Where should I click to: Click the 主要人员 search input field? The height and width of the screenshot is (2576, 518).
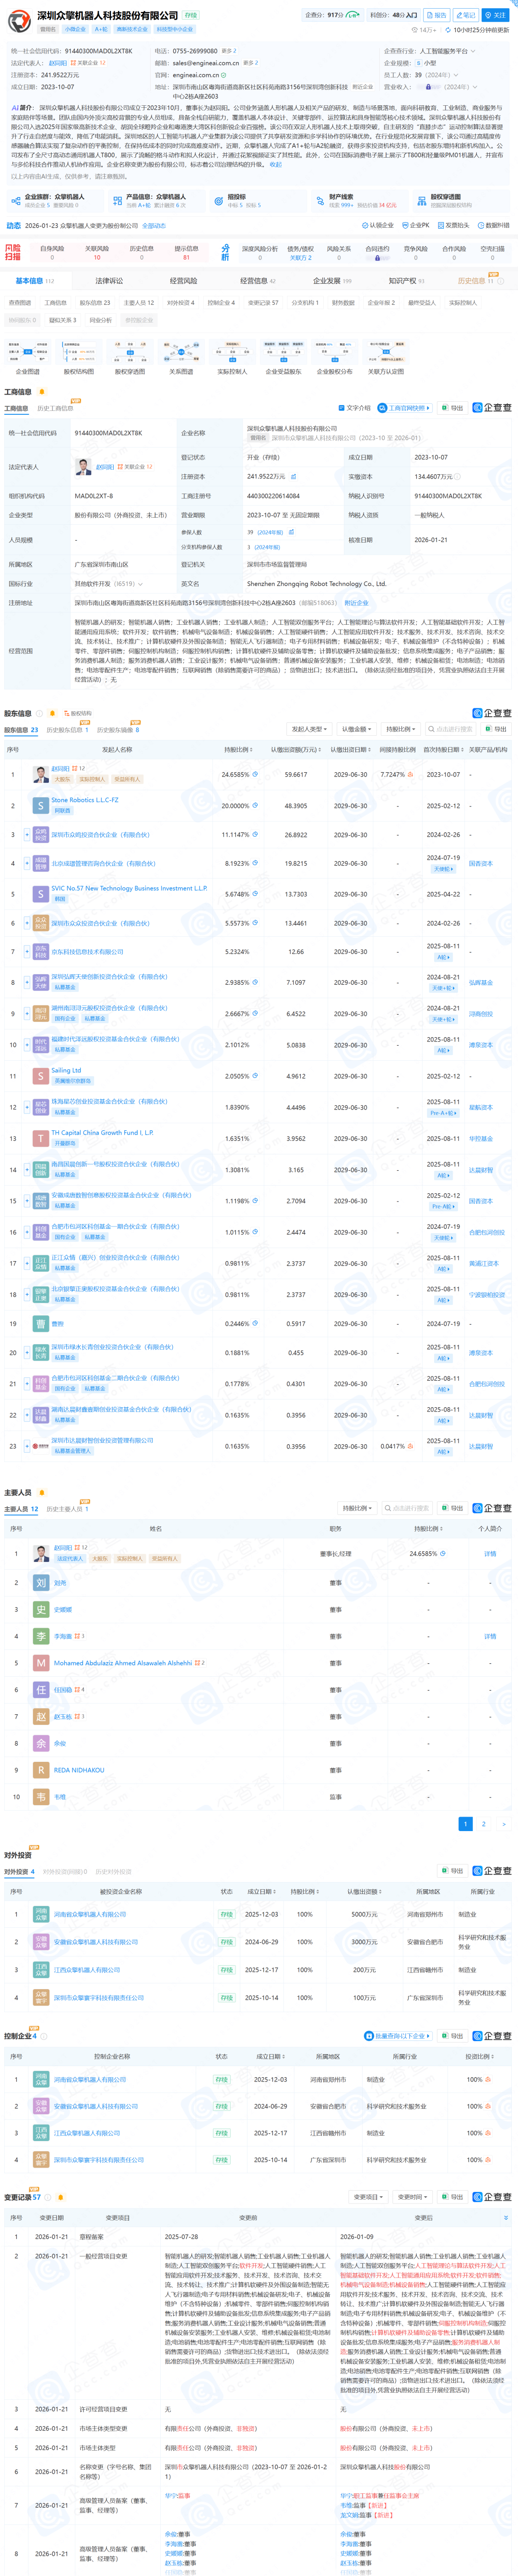click(408, 1508)
